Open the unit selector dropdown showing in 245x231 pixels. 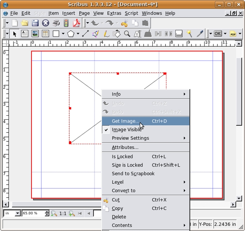(x=18, y=213)
